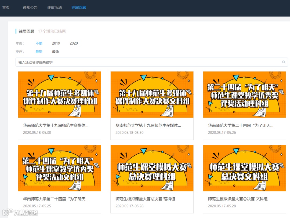
Task: Click date text 2020.05.17-05.25
Action: pos(37,206)
